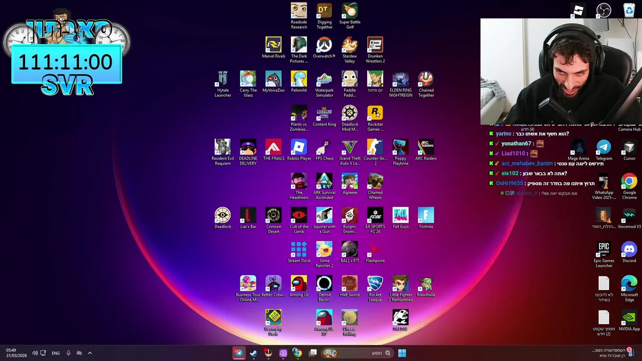The width and height of the screenshot is (642, 361).
Task: Select the ARK Survival Ascended icon
Action: click(324, 187)
